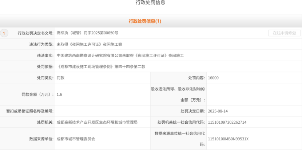This screenshot has width=302, height=152.
Task: Select the 未取得《夜间施工许可证》夜间施工案 violation type text
Action: (89, 44)
